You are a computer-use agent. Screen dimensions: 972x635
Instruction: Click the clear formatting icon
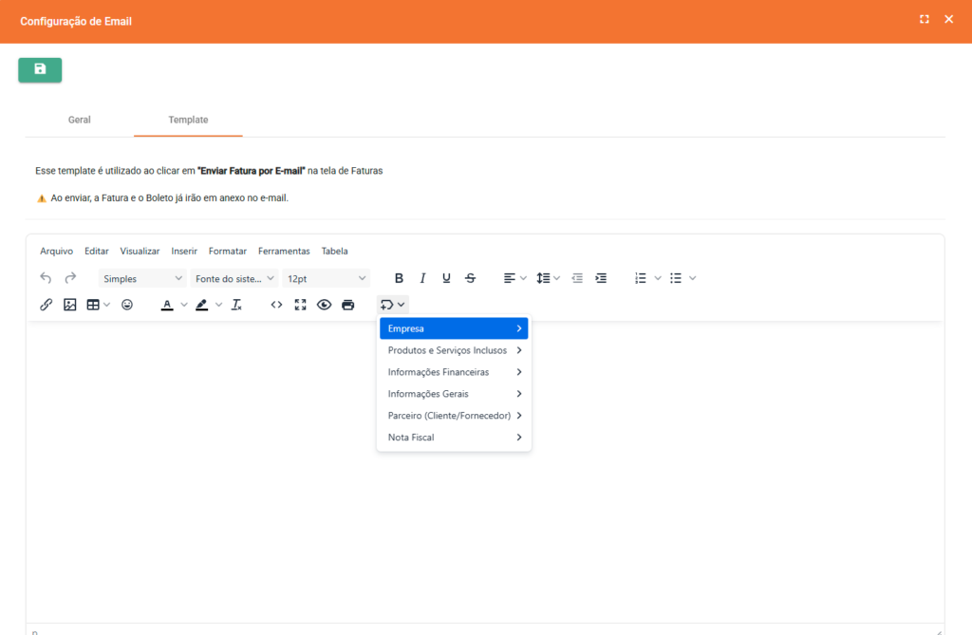click(237, 305)
